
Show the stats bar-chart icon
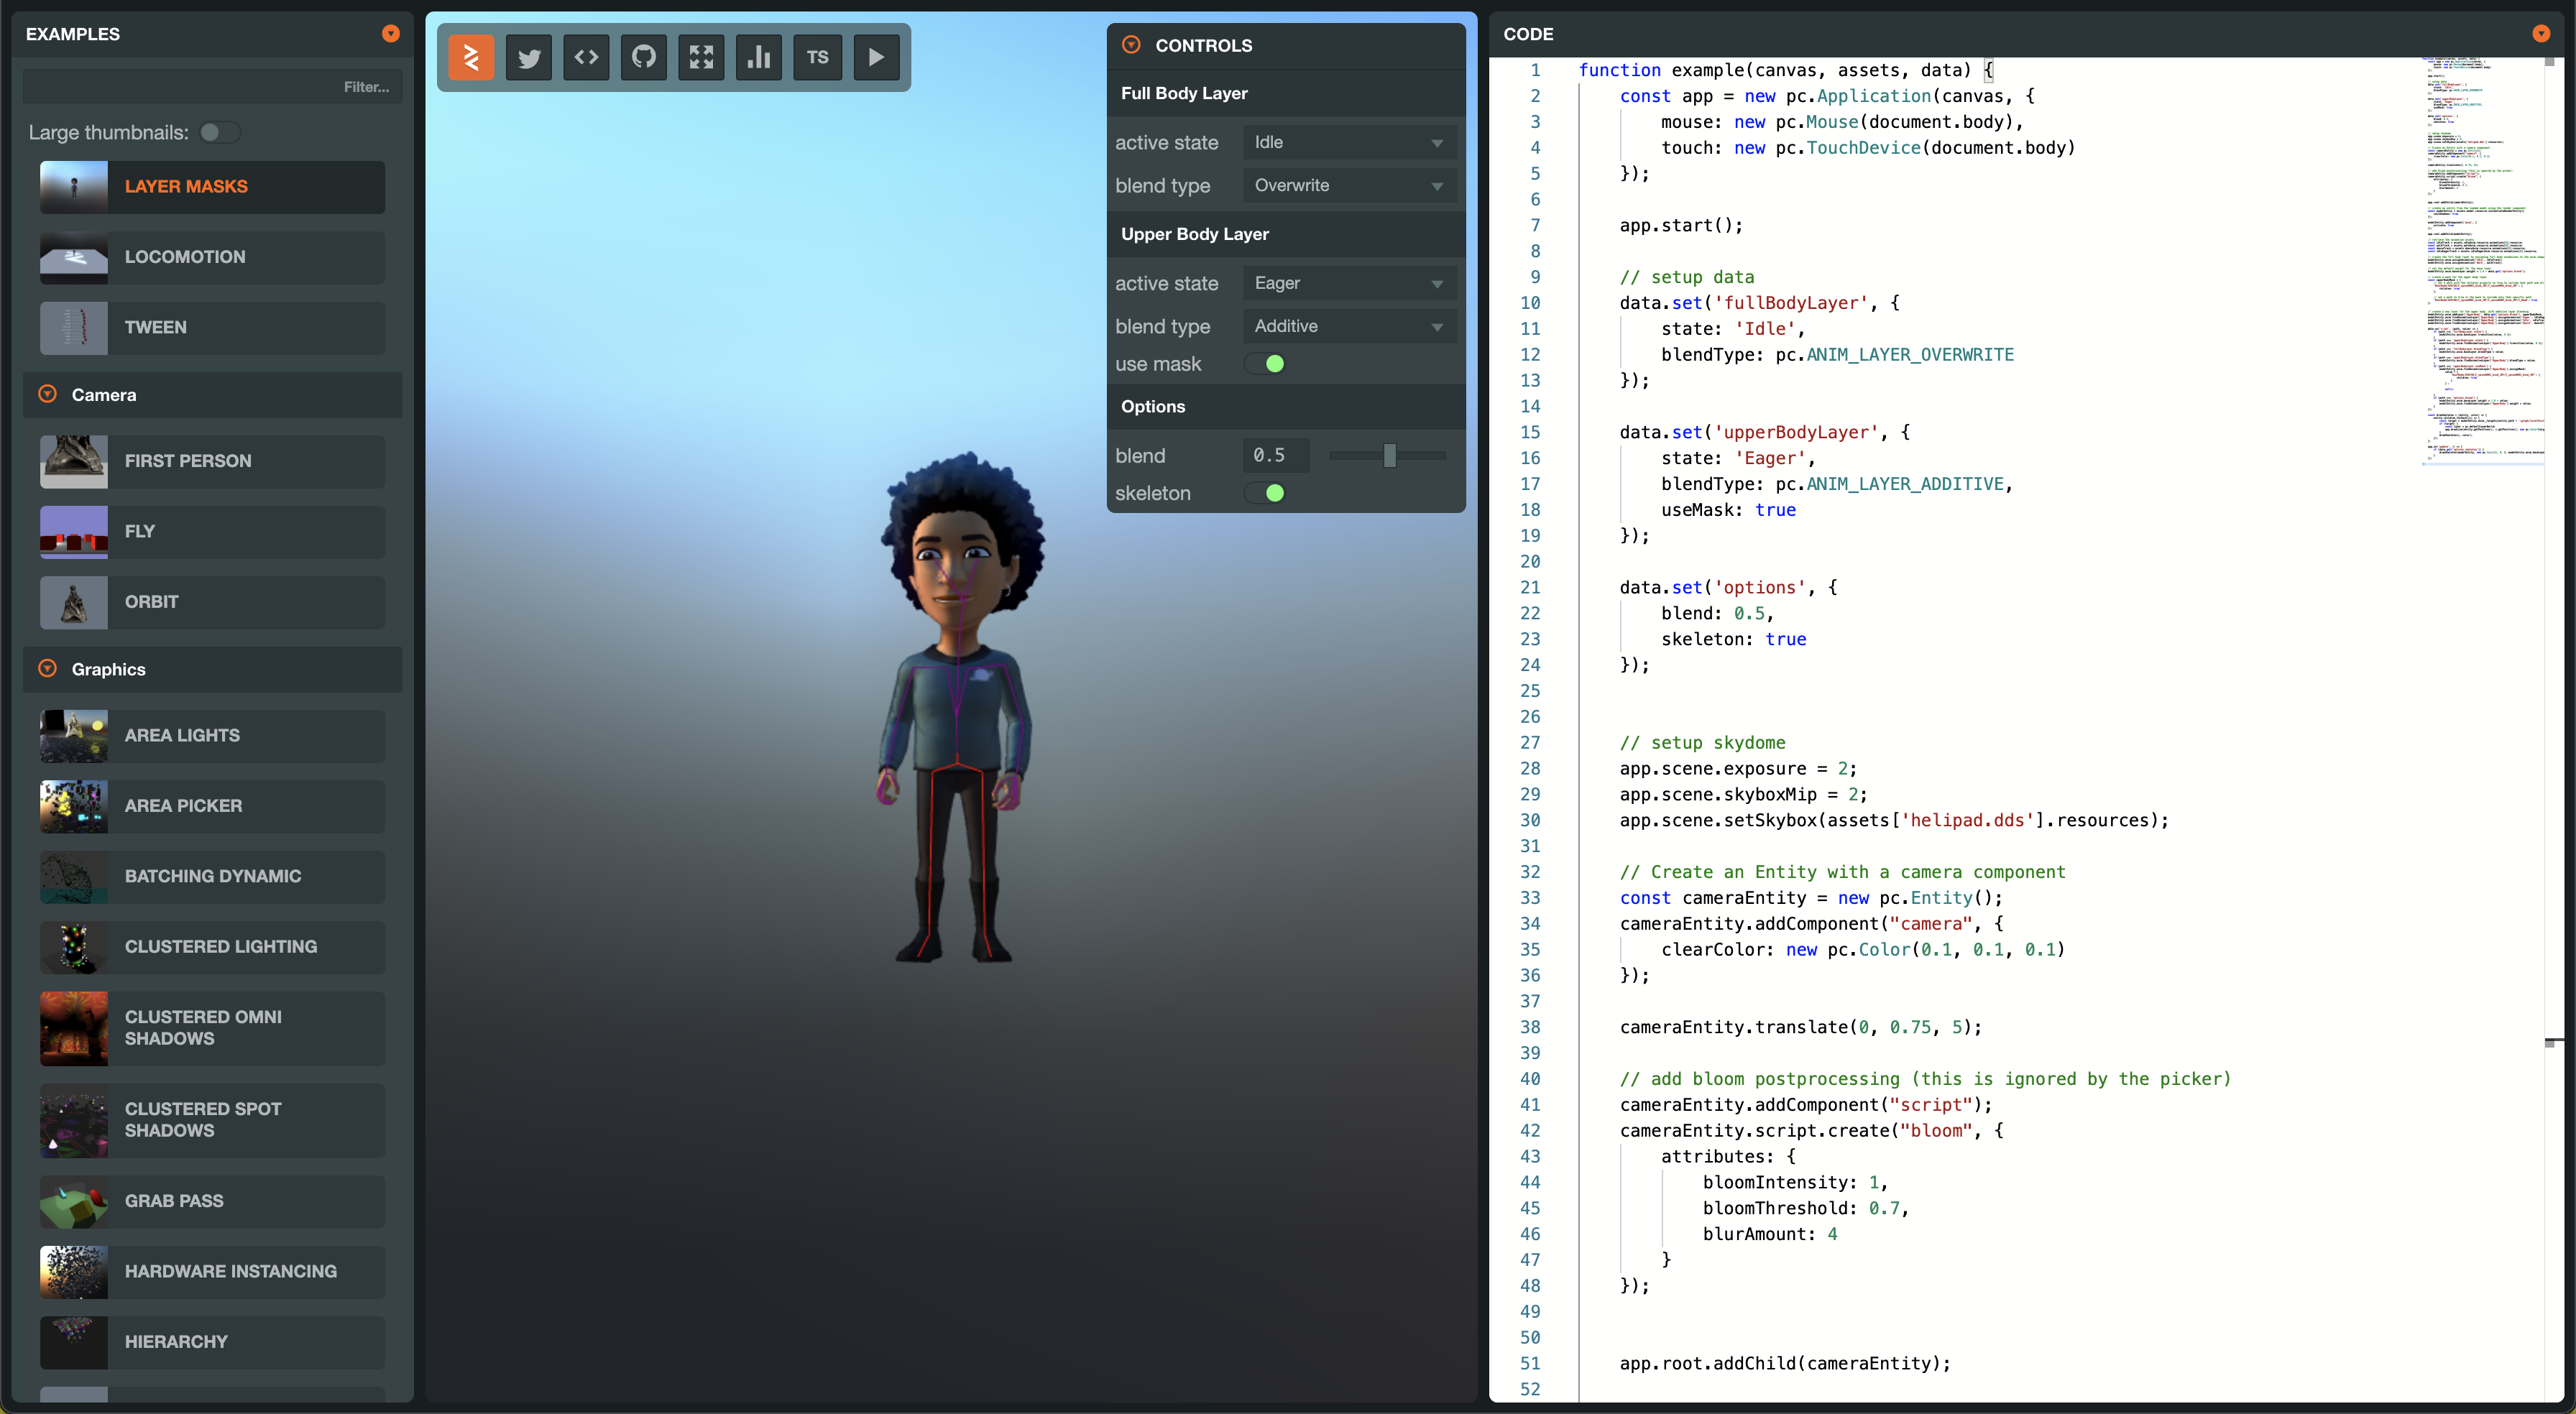click(x=759, y=57)
